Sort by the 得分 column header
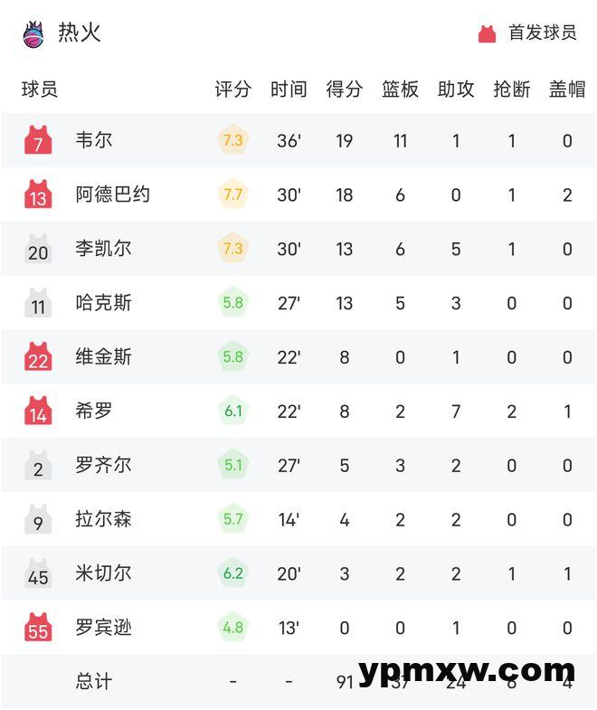597x710 pixels. click(344, 90)
